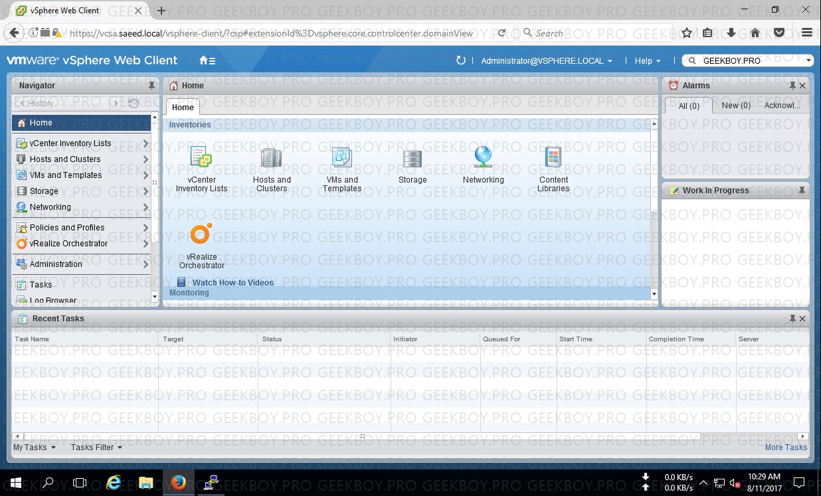Pin the Navigator panel
Image resolution: width=821 pixels, height=496 pixels.
point(151,86)
